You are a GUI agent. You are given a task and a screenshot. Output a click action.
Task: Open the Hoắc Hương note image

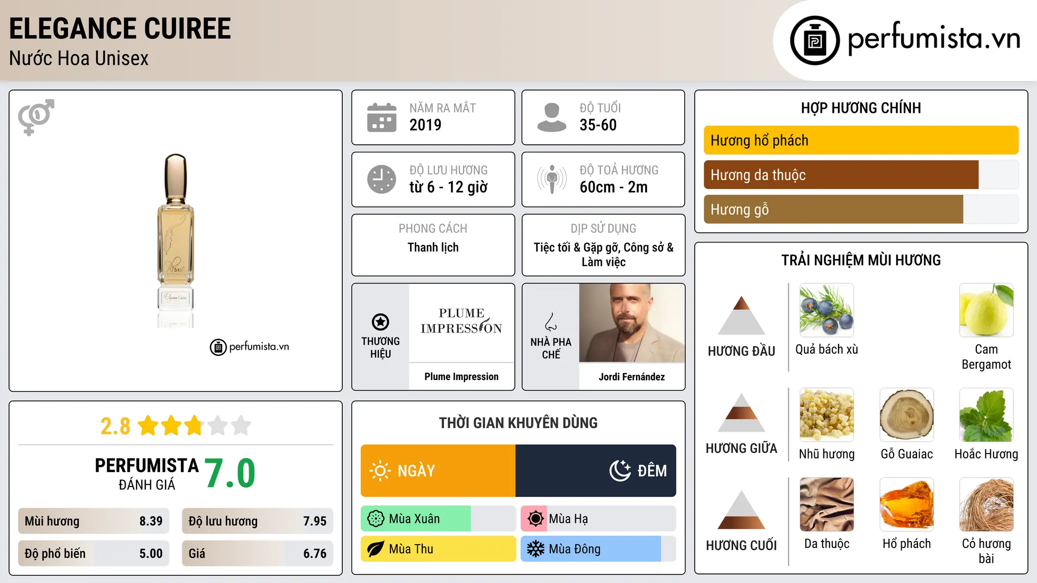[x=986, y=415]
